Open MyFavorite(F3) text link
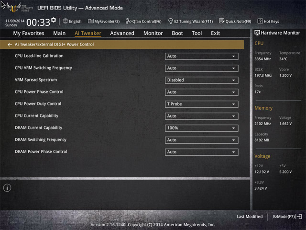 (107, 22)
